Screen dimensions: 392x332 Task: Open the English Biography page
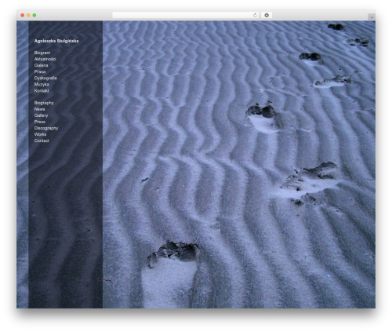coord(44,103)
